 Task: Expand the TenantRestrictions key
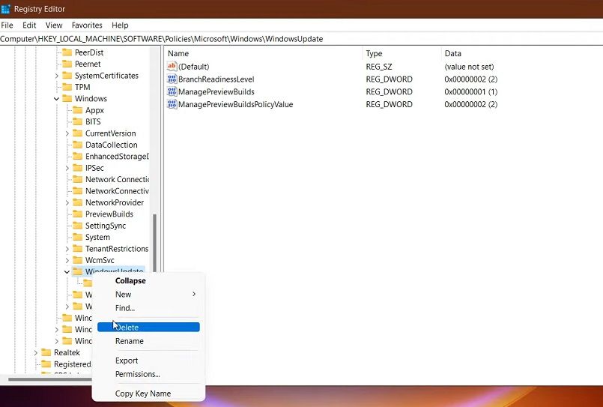click(67, 249)
